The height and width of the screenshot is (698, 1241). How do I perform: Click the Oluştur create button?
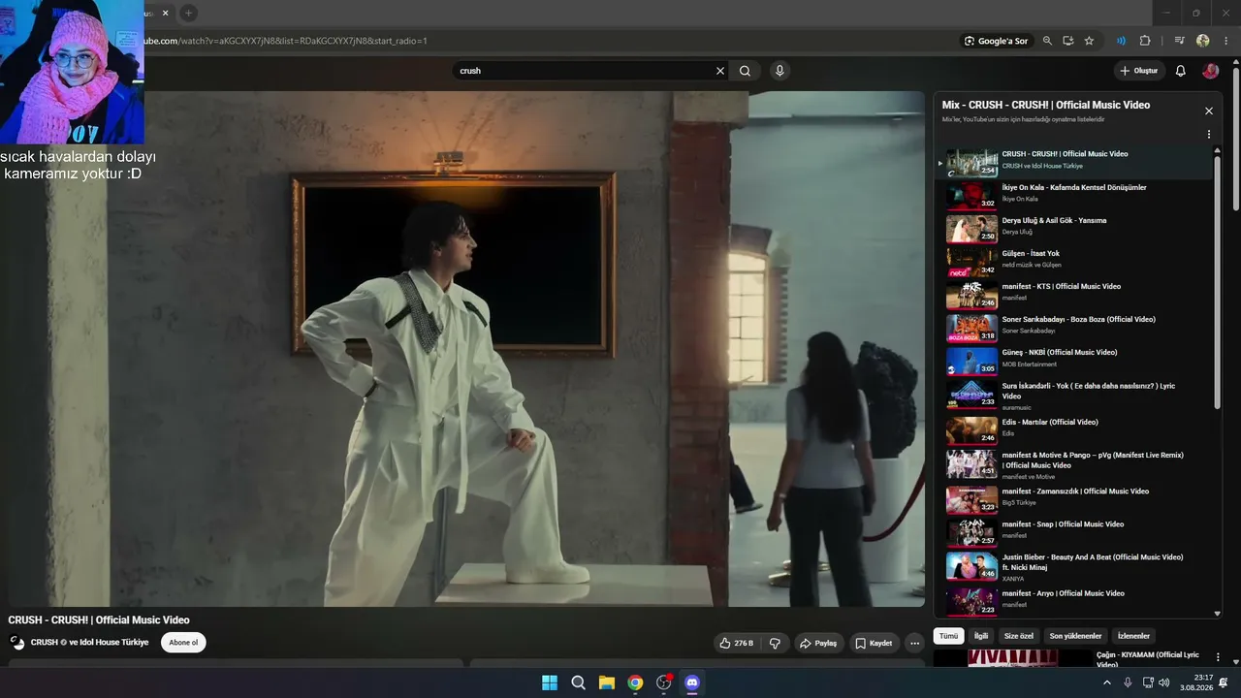tap(1138, 71)
